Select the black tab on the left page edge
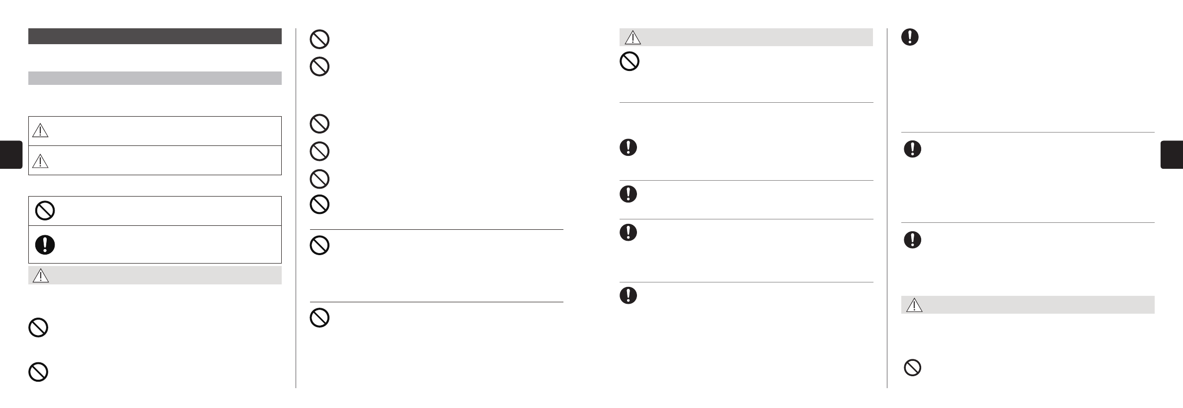The height and width of the screenshot is (408, 1183). [11, 155]
